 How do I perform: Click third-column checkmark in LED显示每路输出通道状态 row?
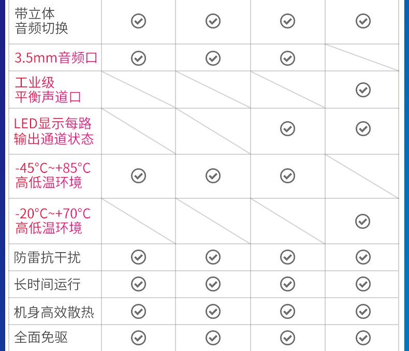tap(287, 128)
